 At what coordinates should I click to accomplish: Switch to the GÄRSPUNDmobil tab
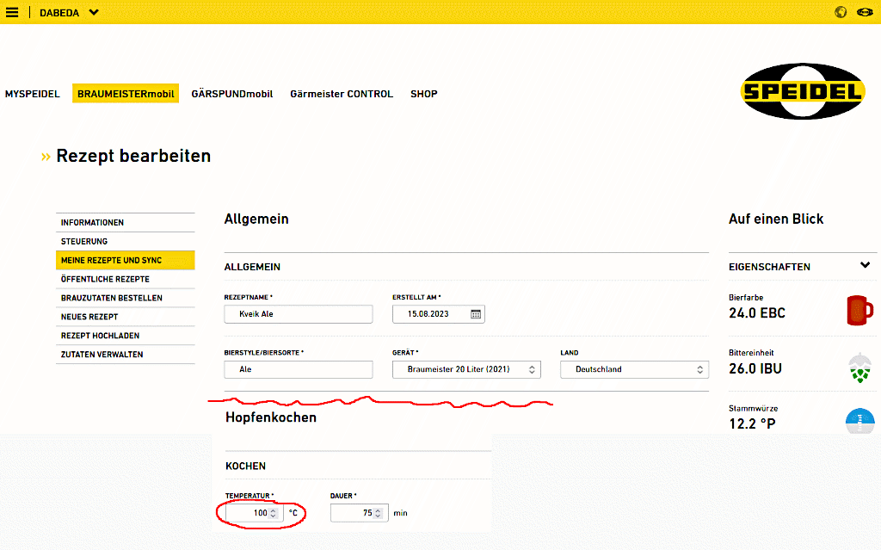point(231,94)
